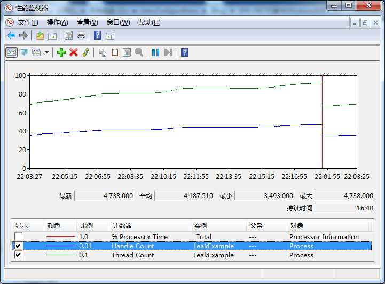Screen dimensions: 385x284
Task: Open graph type dropdown arrow
Action: pyautogui.click(x=46, y=52)
